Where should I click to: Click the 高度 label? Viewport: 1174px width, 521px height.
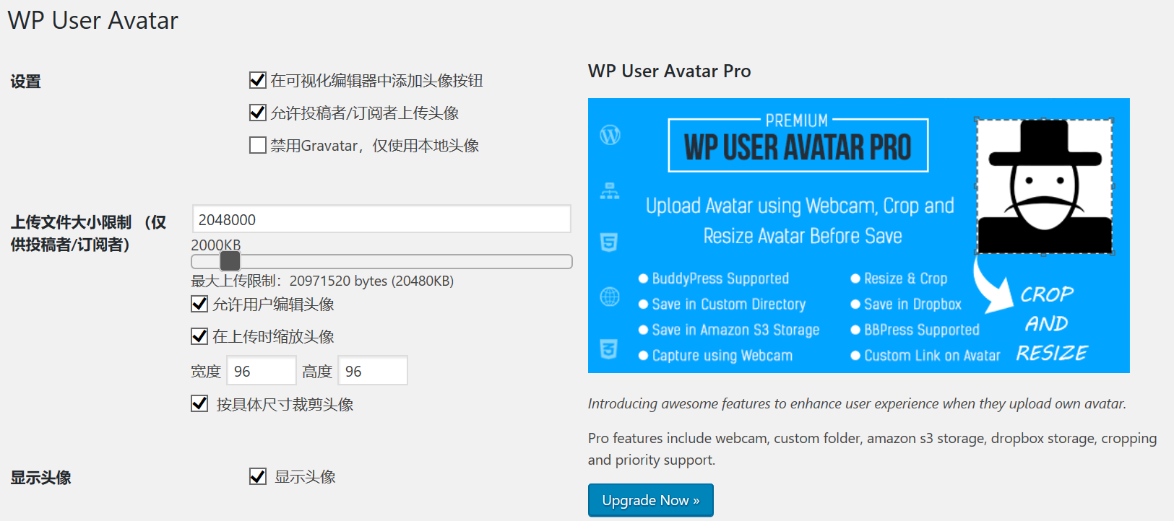coord(317,372)
